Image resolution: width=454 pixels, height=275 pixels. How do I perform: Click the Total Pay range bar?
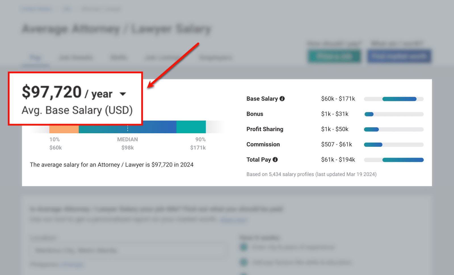coord(394,160)
